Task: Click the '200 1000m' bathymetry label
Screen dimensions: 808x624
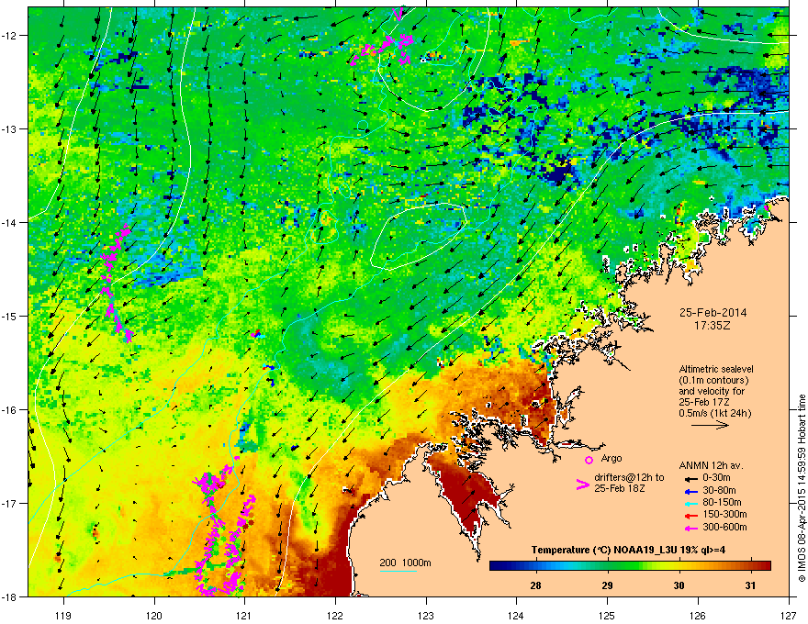Action: (406, 563)
